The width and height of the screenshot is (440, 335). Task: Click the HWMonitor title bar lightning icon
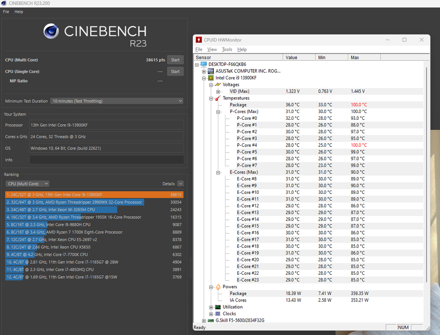(x=199, y=40)
